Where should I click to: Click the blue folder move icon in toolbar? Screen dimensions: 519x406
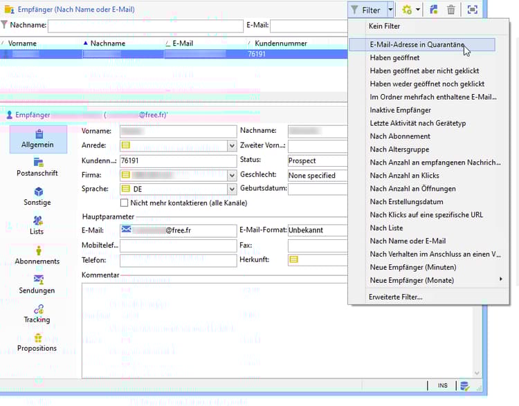click(x=434, y=10)
